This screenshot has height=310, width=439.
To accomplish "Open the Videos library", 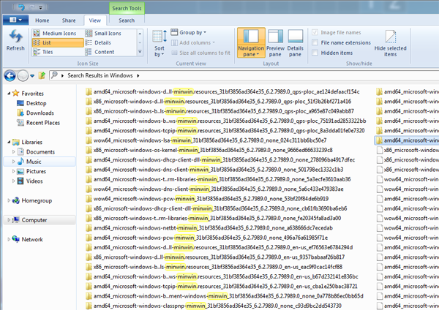I will click(34, 181).
